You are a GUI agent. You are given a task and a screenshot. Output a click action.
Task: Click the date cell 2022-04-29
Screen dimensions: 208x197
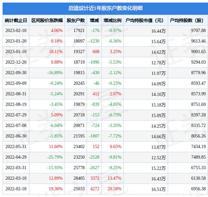[16, 157]
